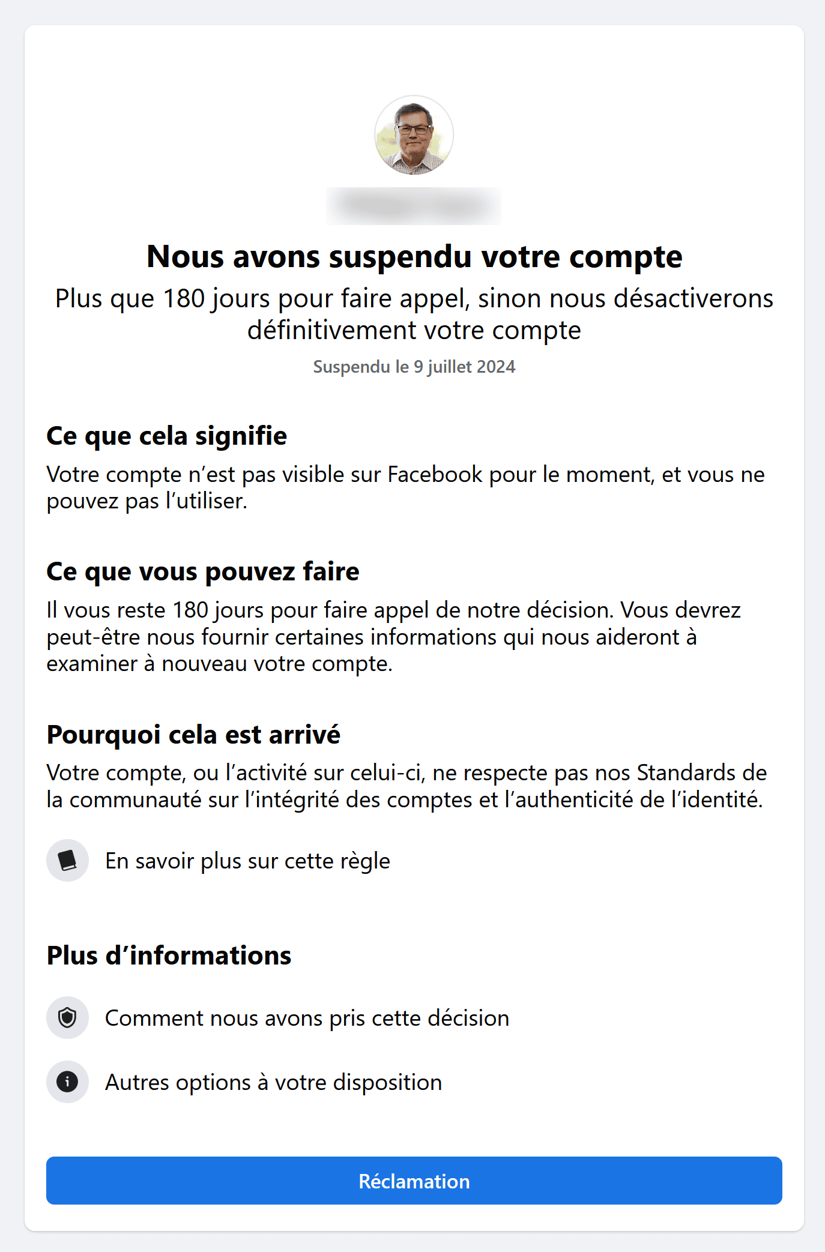Click the 'Plus d'informations' heading
This screenshot has width=825, height=1252.
[169, 956]
